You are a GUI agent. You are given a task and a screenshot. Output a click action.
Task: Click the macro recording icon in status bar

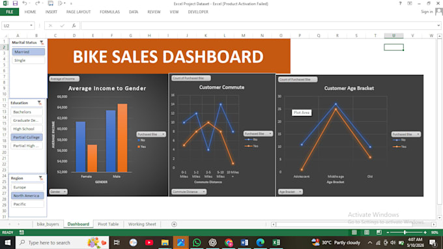tap(21, 232)
